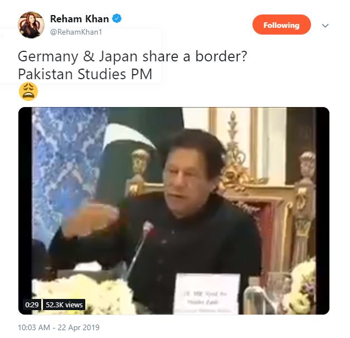The image size is (350, 338).
Task: Toggle the orange Following button
Action: click(281, 25)
